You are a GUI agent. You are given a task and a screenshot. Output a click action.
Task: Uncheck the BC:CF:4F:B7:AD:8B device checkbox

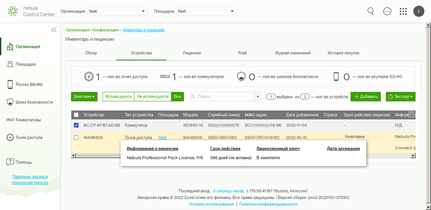[76, 125]
